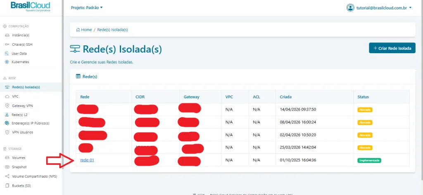
Task: Click the Implementada status badge
Action: coord(369,160)
